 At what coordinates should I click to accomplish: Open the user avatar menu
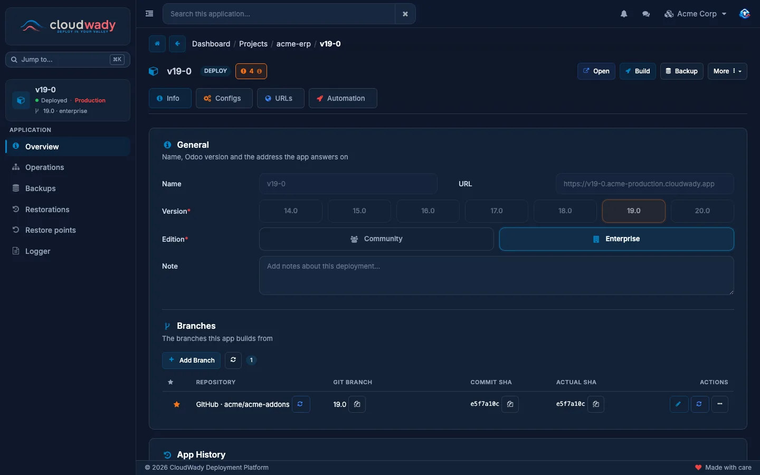click(745, 14)
